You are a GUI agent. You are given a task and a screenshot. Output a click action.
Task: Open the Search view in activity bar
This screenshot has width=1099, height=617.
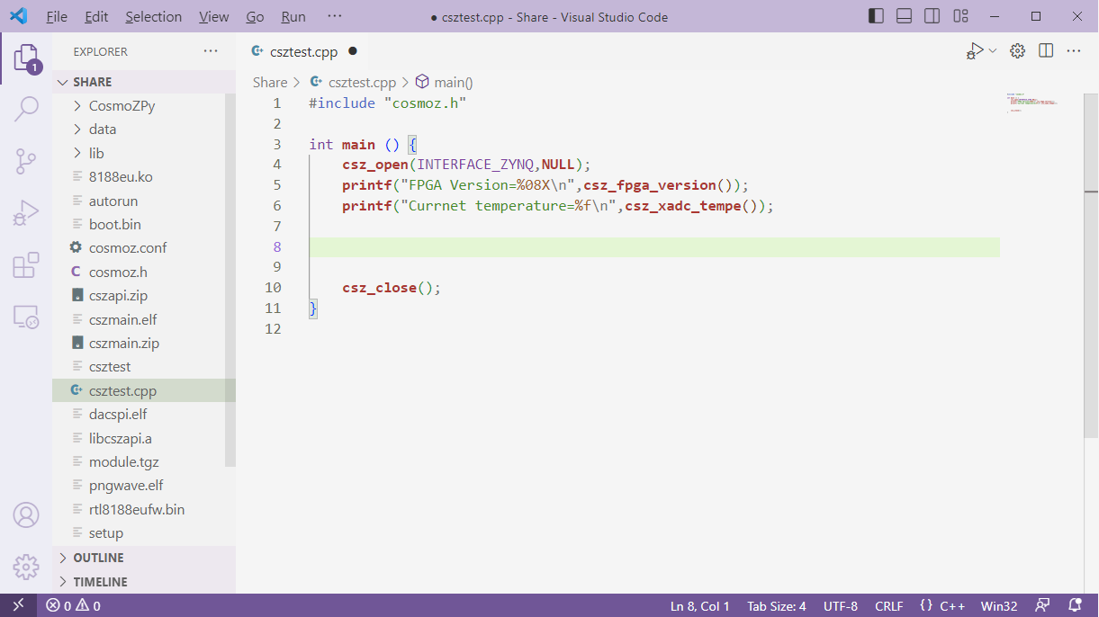pos(26,110)
